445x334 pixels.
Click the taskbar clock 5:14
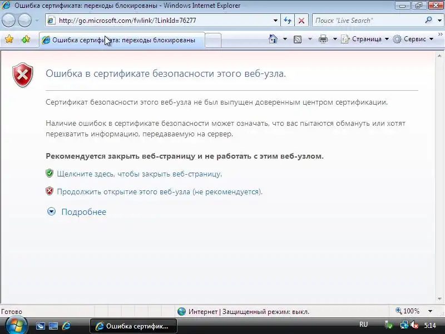click(x=430, y=326)
